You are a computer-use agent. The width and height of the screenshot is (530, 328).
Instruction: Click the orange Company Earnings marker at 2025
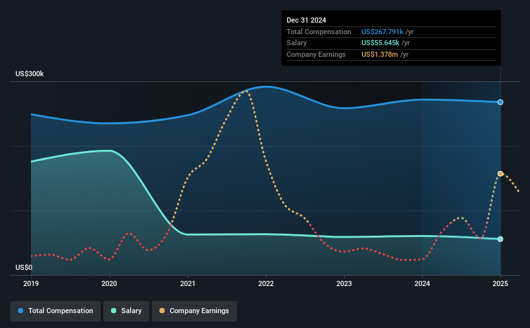tap(500, 174)
